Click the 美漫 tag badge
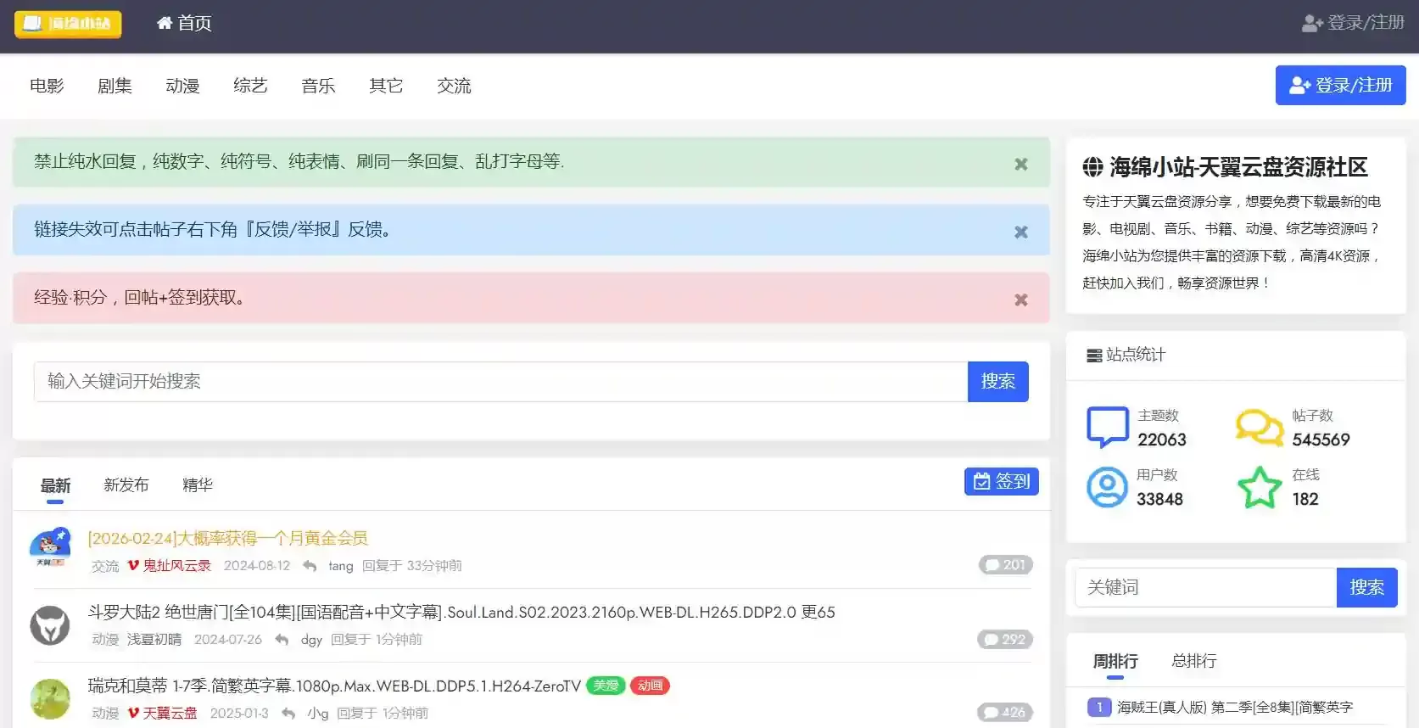 coord(606,686)
